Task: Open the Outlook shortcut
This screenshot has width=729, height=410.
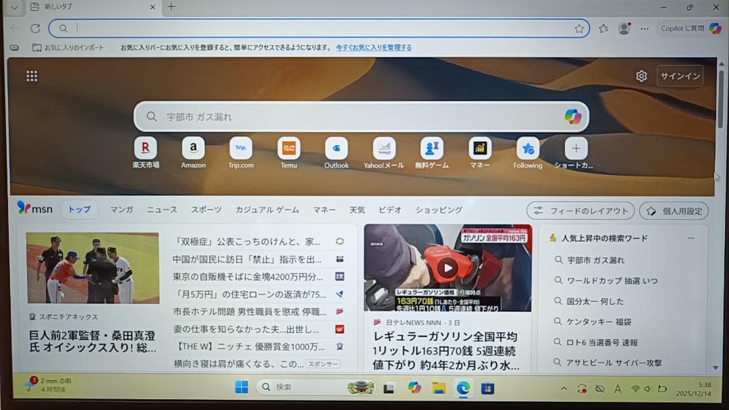Action: coord(336,148)
